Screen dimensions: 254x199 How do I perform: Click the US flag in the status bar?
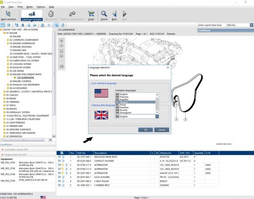(43, 197)
